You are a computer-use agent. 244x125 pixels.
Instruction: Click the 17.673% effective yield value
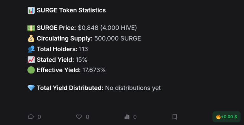coord(94,70)
